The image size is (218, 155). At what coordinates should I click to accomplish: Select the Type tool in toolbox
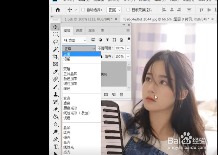click(x=56, y=147)
